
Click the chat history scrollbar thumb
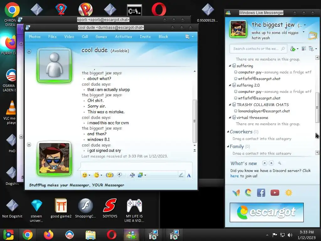coord(195,121)
